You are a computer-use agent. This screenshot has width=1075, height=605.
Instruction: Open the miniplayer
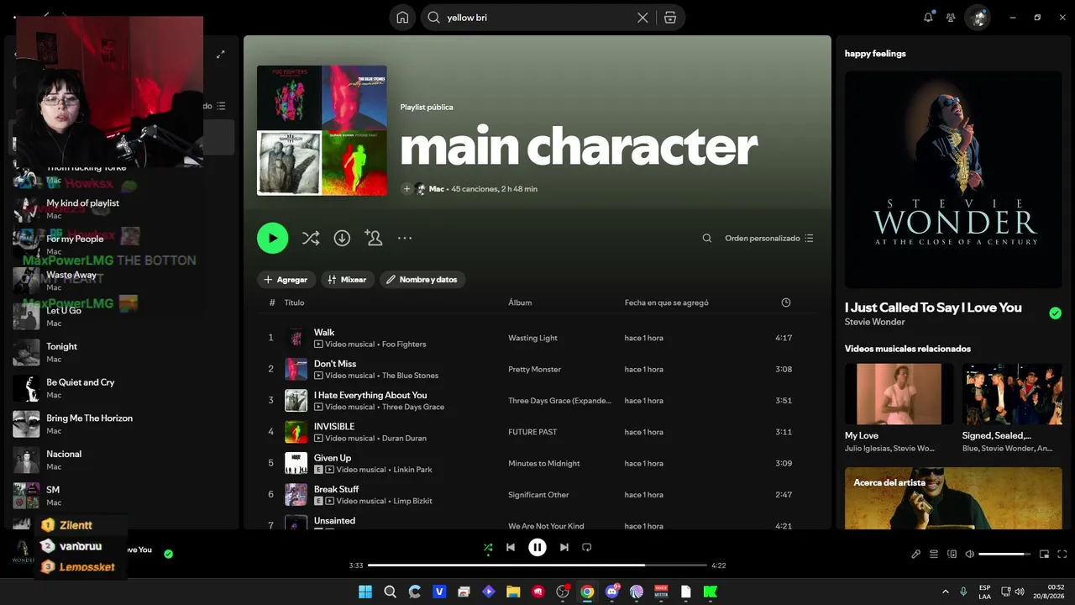1045,555
